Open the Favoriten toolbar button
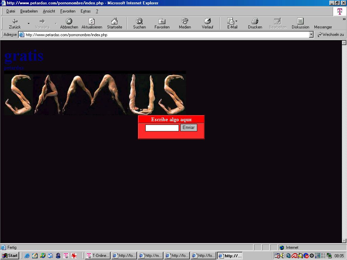 pyautogui.click(x=162, y=23)
